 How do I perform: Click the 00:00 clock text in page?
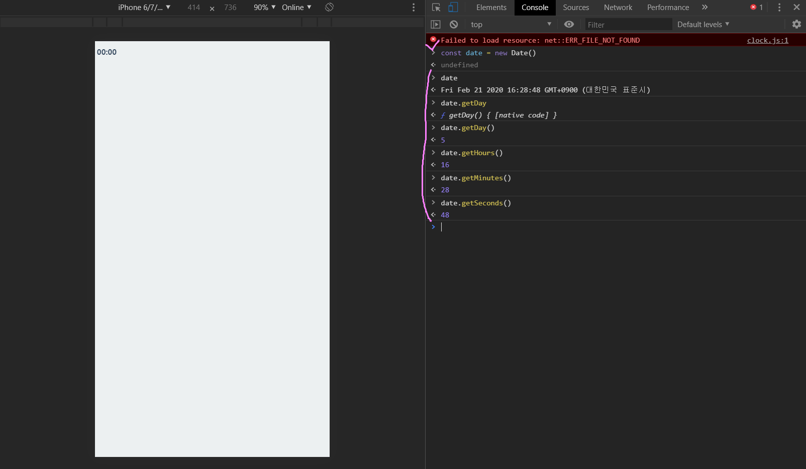(x=107, y=52)
